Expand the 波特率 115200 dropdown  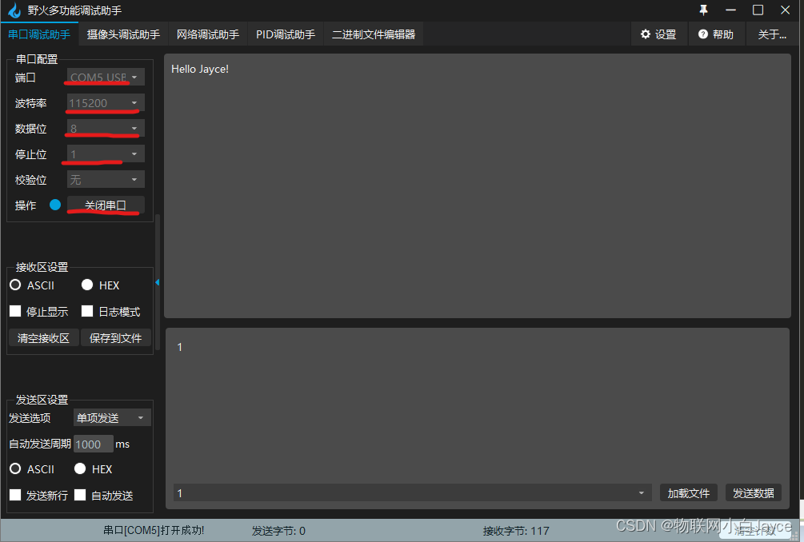pos(106,102)
